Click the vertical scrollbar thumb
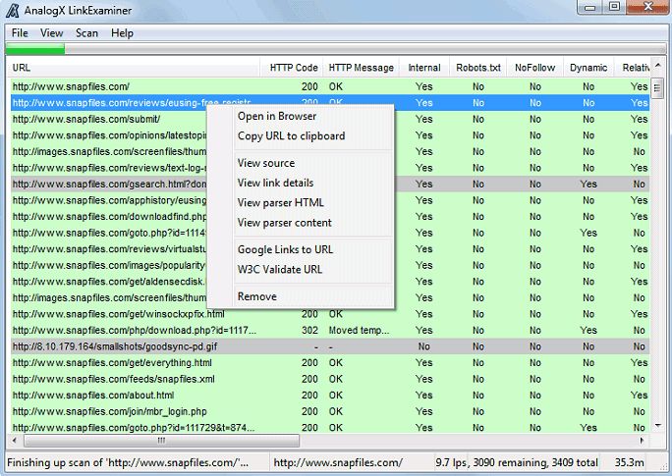 pyautogui.click(x=657, y=88)
